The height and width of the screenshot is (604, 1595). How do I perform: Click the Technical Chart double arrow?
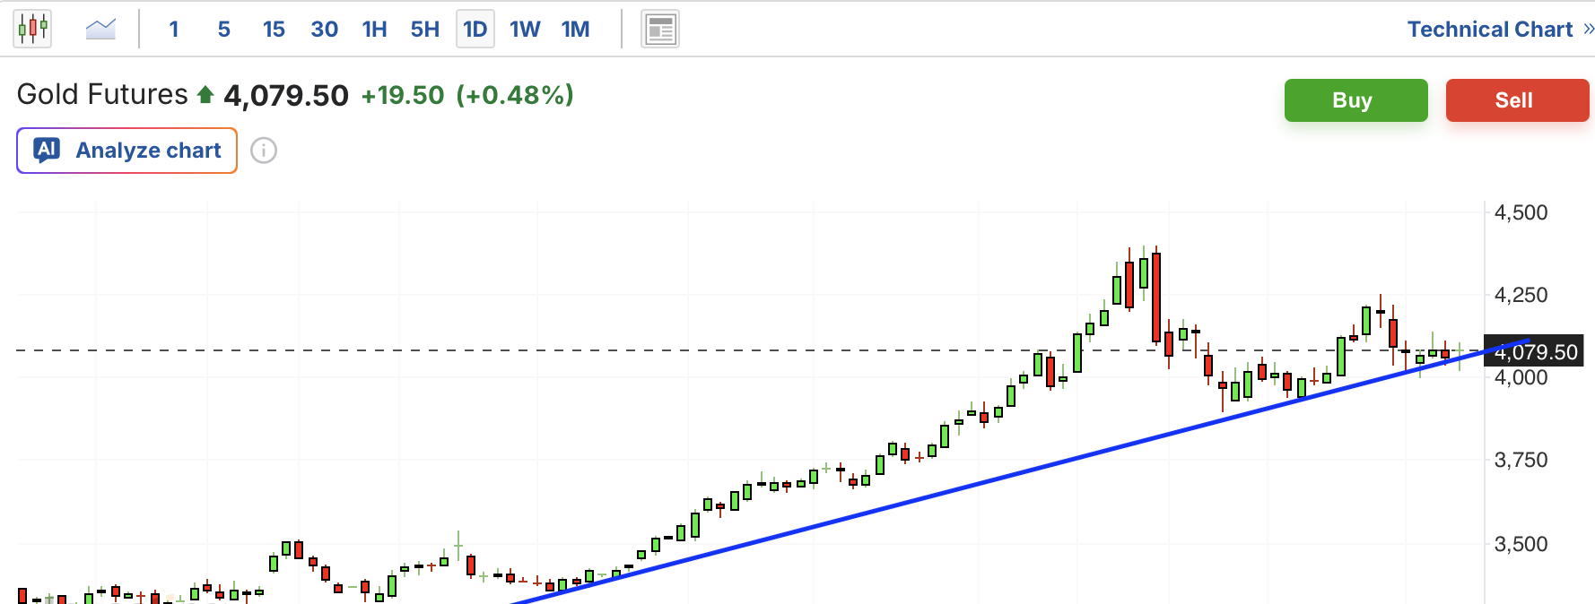(x=1588, y=29)
